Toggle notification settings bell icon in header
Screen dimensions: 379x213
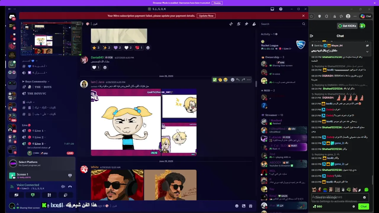pos(239,24)
